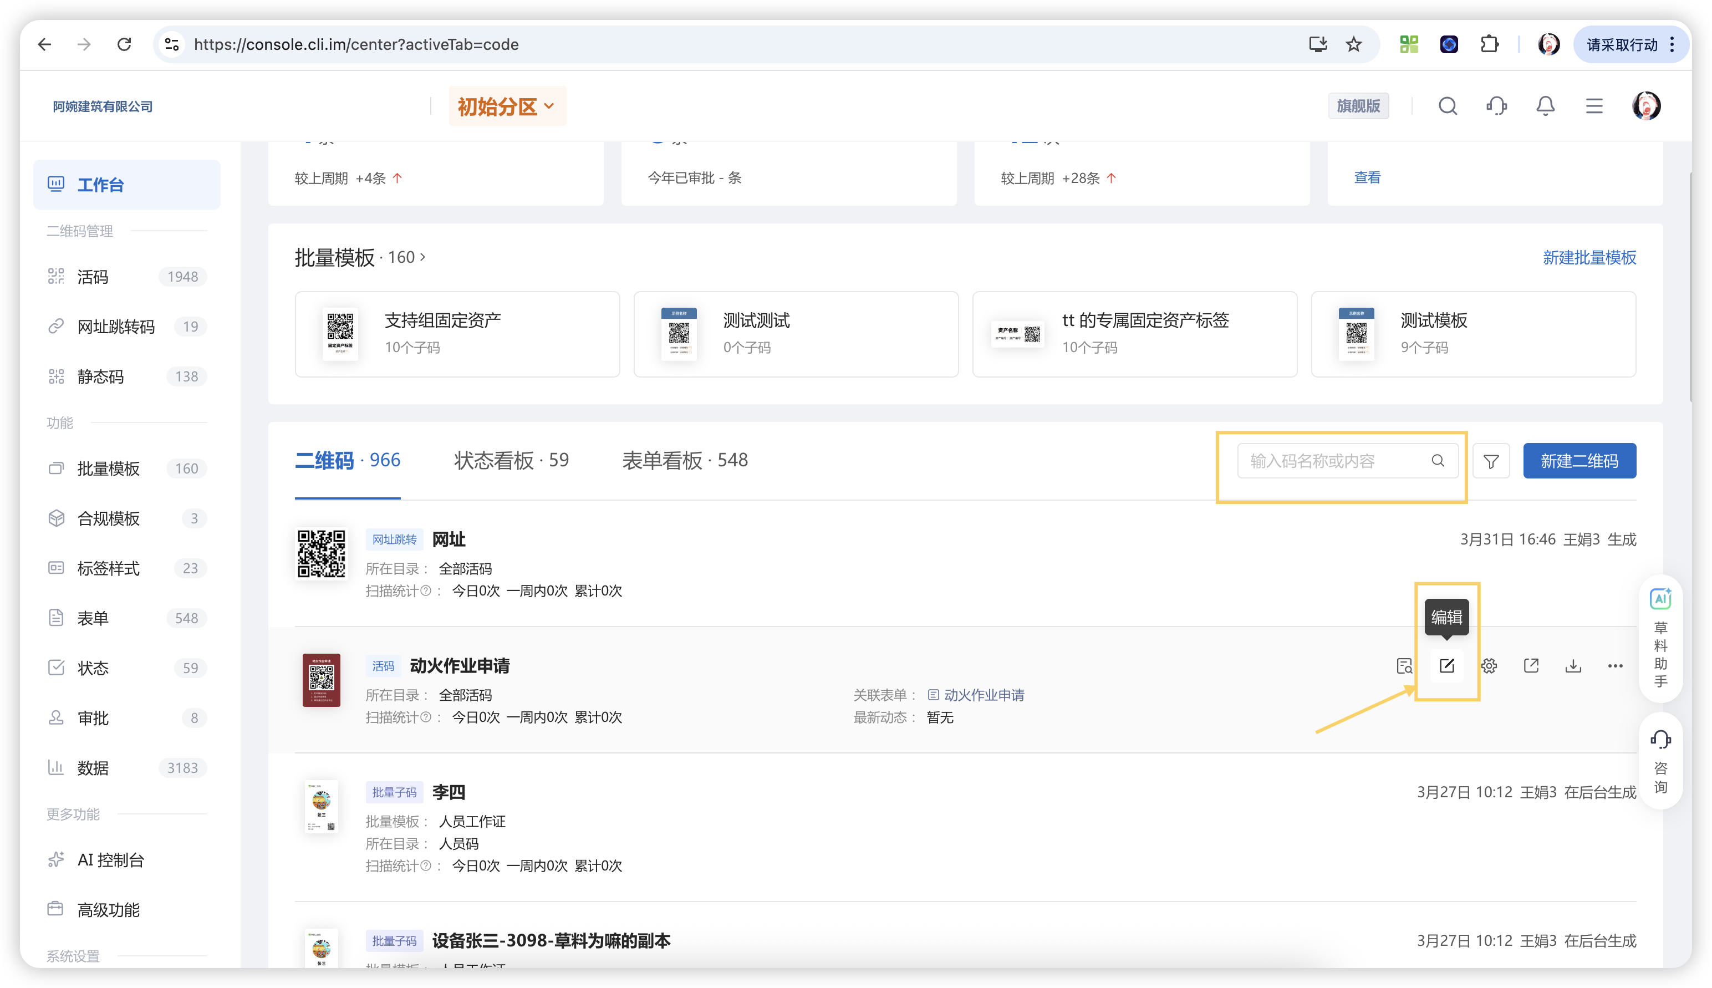1712x988 pixels.
Task: Open the 初始分区 partition dropdown
Action: [x=507, y=106]
